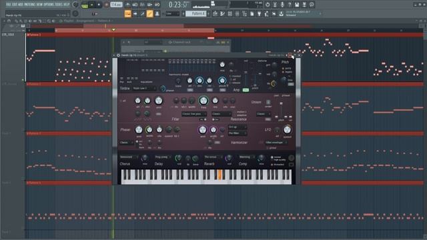Toggle wait for input icon
Image resolution: width=427 pixels, height=240 pixels.
tap(135, 5)
